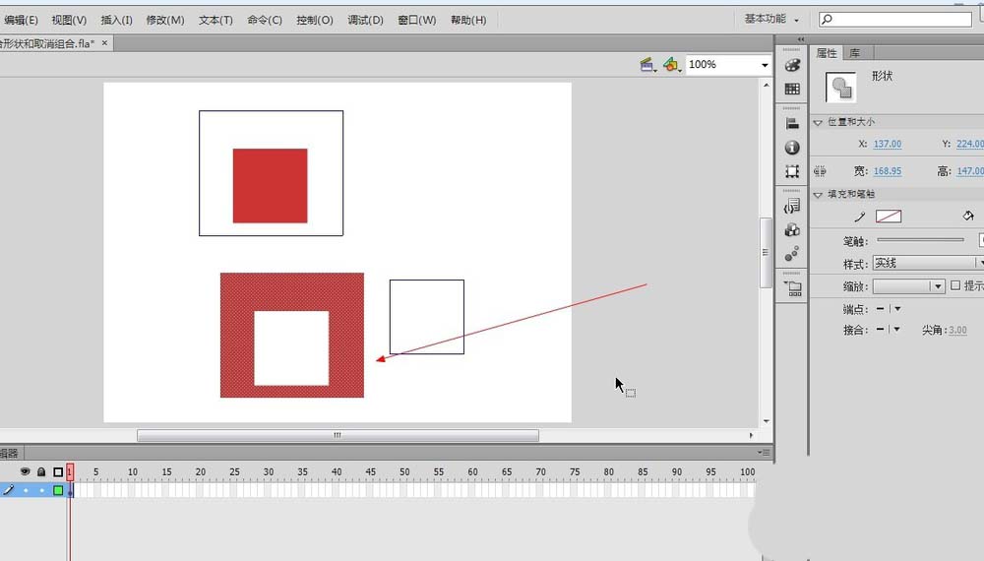Image resolution: width=984 pixels, height=561 pixels.
Task: Toggle visibility dot of the current layer
Action: pos(26,490)
